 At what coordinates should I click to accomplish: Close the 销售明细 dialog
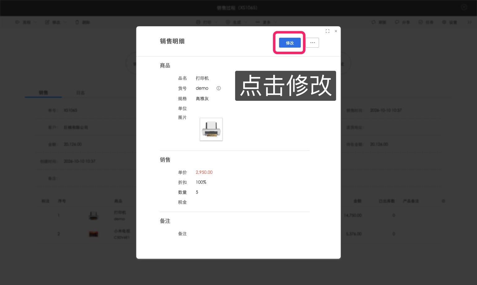336,31
